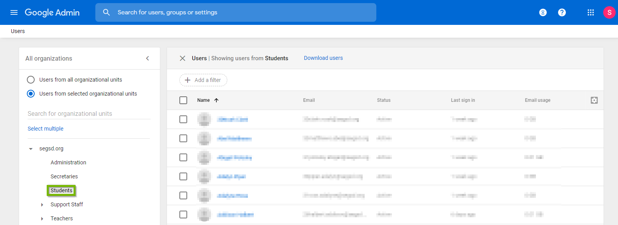
Task: Click the Users breadcrumb
Action: (x=18, y=31)
